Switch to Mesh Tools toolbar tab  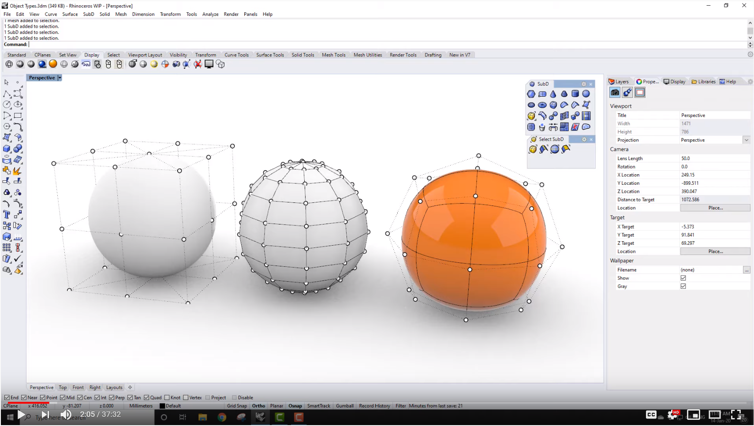coord(333,55)
